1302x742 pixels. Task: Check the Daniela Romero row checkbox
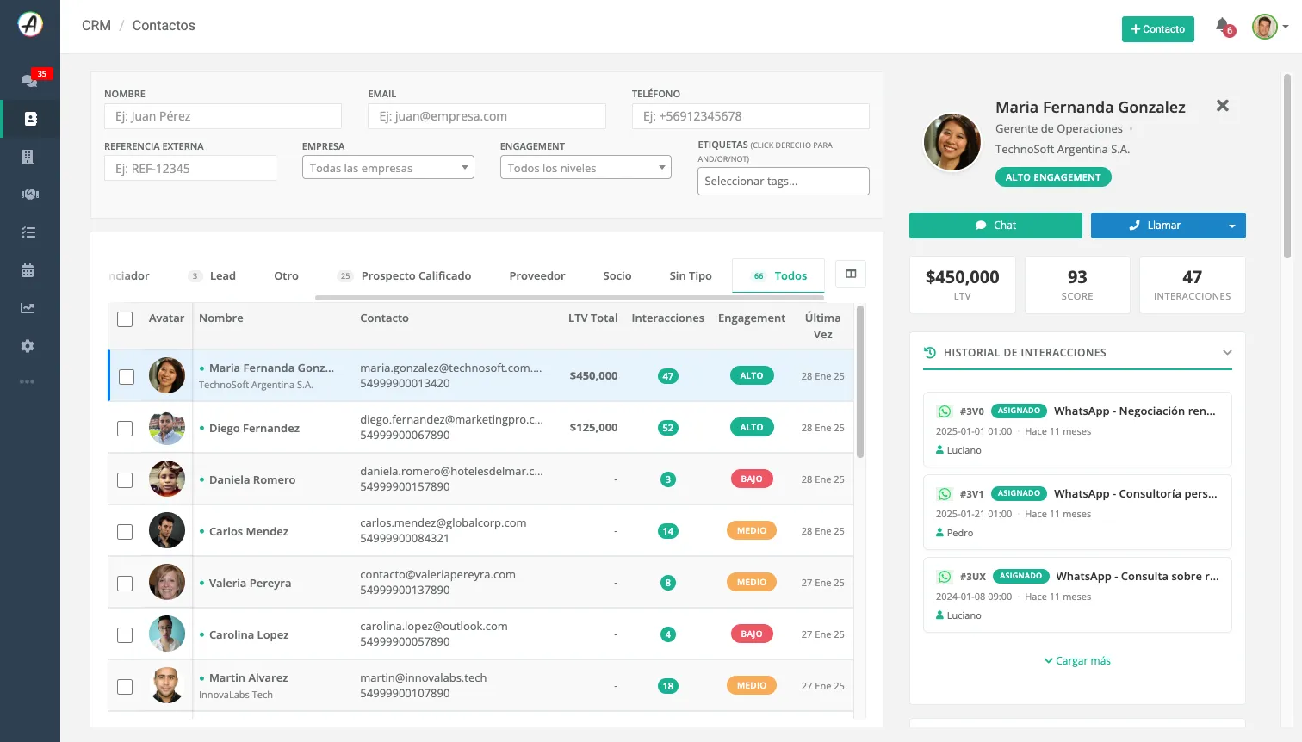[125, 480]
